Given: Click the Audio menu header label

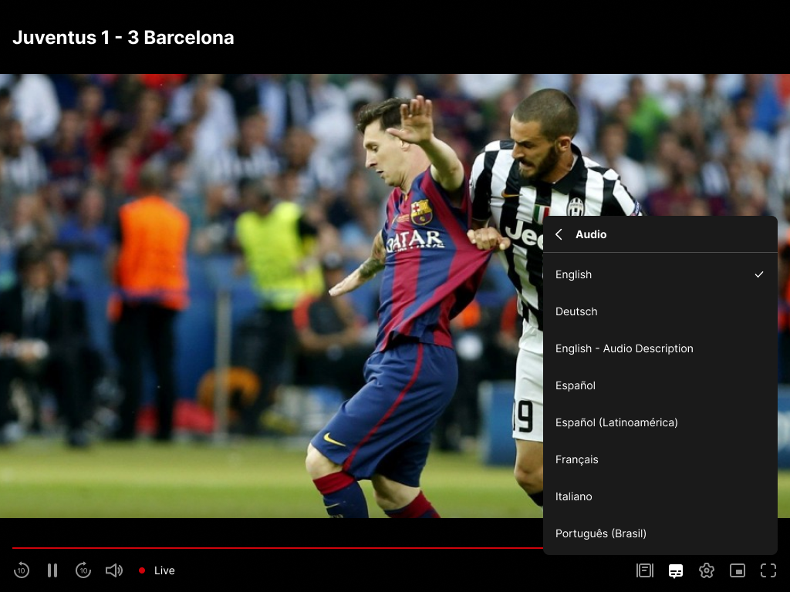Looking at the screenshot, I should [x=591, y=234].
